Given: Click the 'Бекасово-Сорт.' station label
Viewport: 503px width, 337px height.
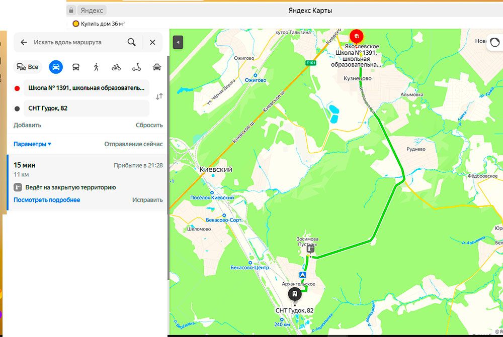Looking at the screenshot, I should pyautogui.click(x=224, y=220).
